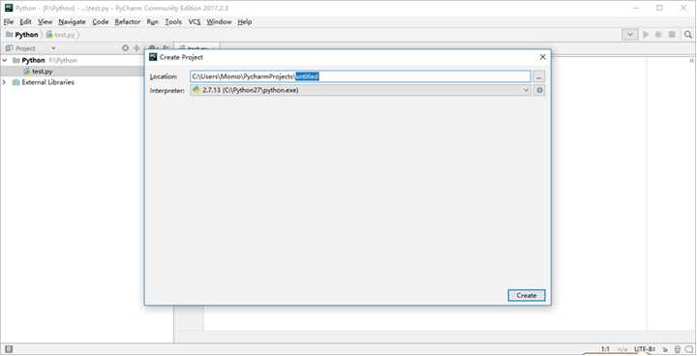Click the browse button next to Location
The height and width of the screenshot is (356, 697).
539,76
